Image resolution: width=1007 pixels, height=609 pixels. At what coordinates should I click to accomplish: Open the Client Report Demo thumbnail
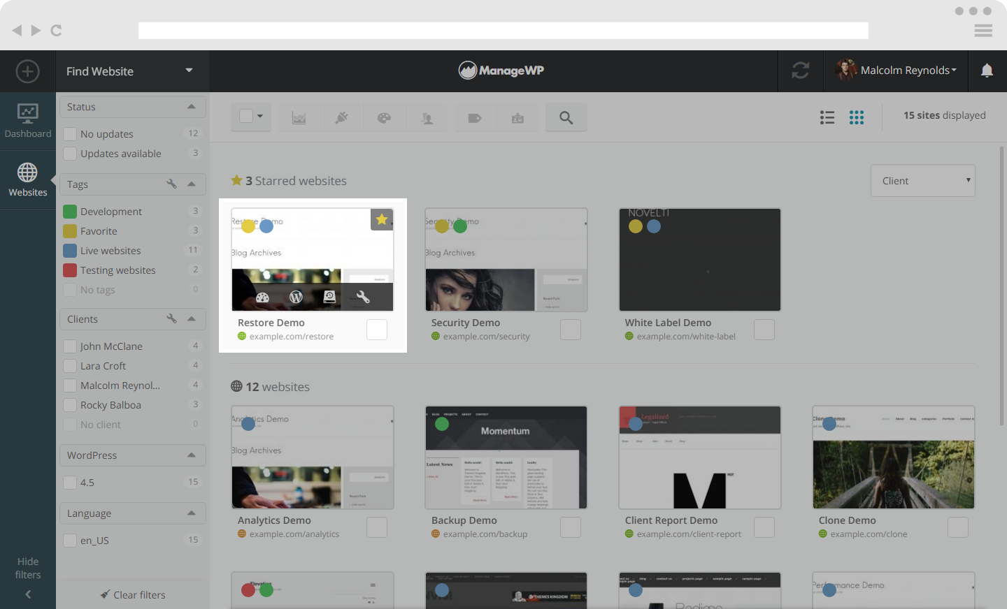click(700, 457)
